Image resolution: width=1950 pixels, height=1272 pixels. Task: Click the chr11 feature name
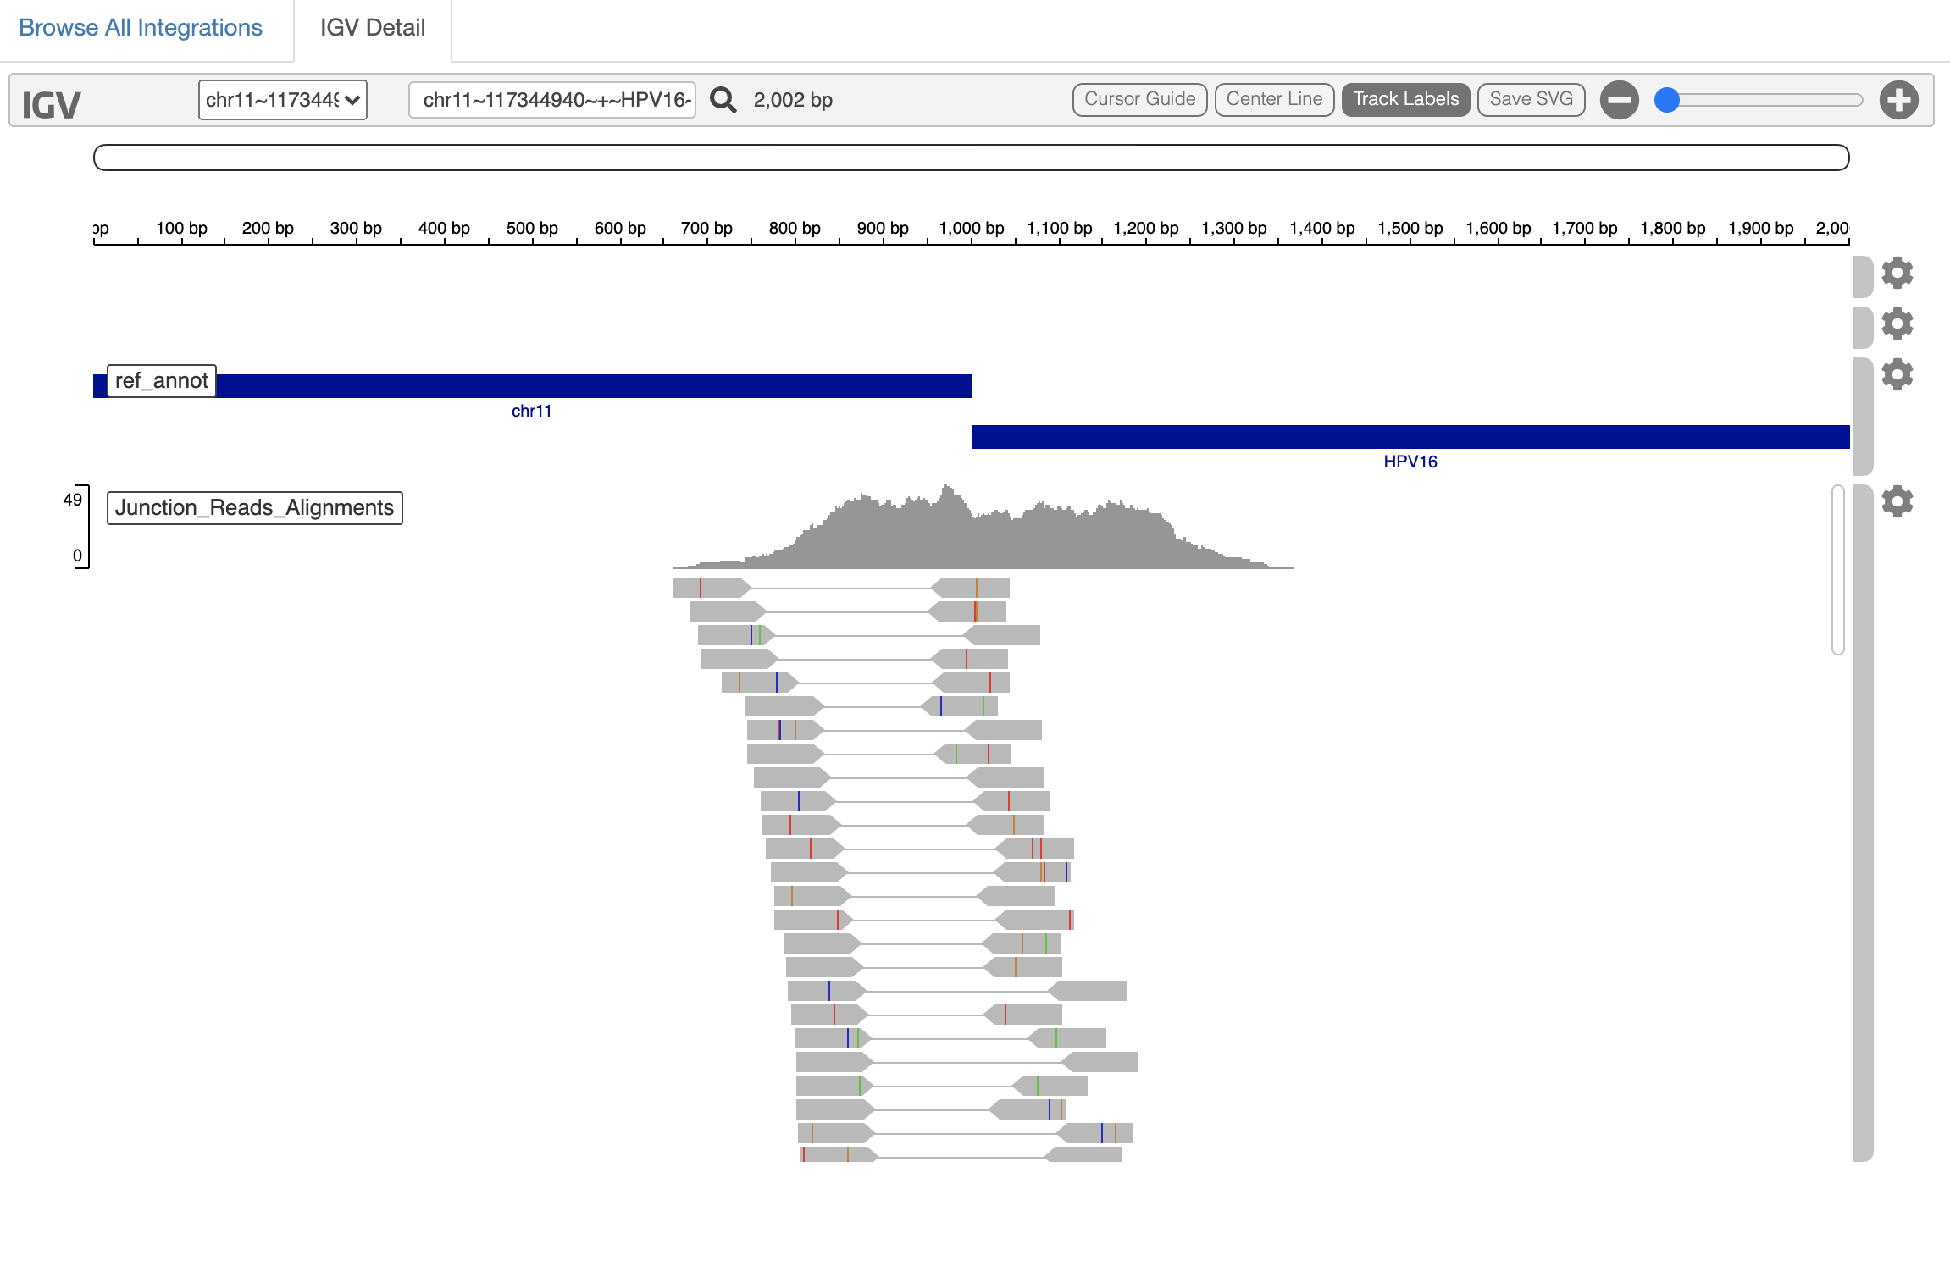[532, 412]
